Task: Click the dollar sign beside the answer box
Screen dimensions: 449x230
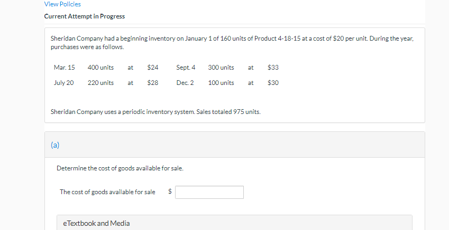Action: coord(170,192)
